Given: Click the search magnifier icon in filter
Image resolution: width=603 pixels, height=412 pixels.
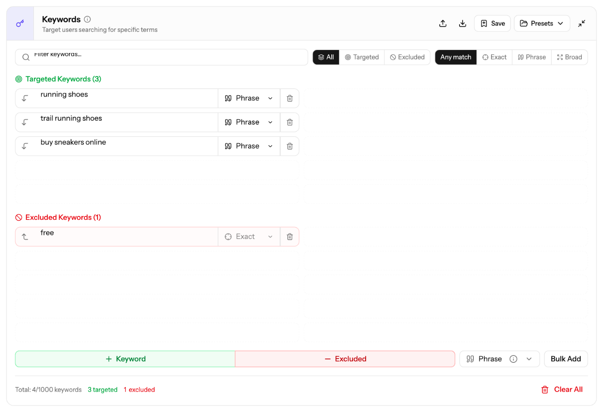Looking at the screenshot, I should (x=26, y=57).
